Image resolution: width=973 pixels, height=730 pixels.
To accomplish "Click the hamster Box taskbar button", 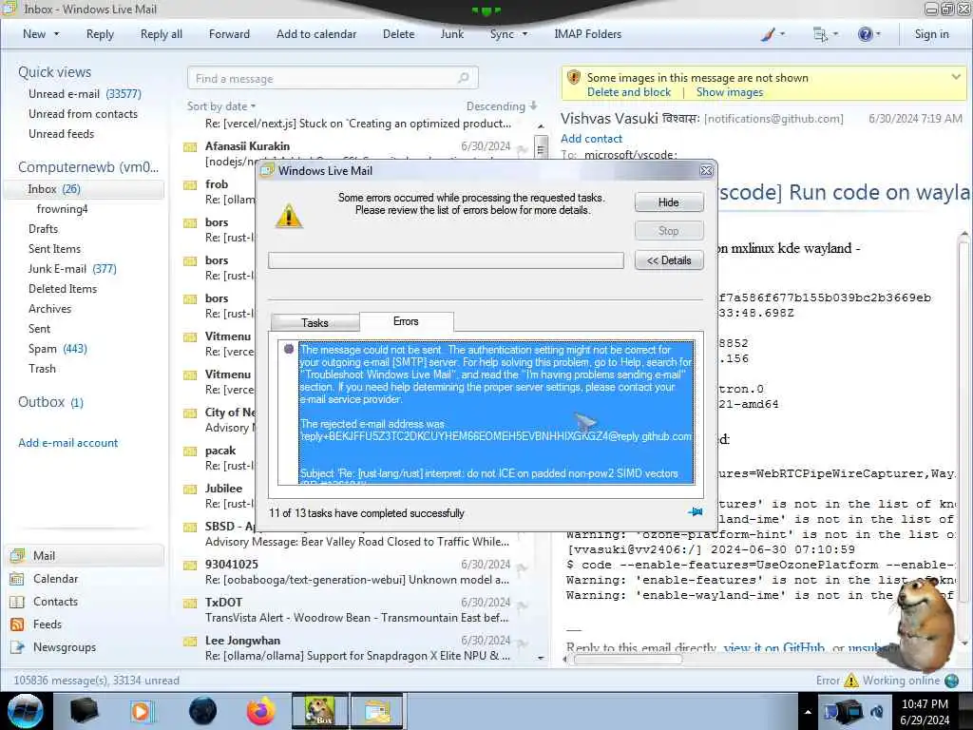I will coord(318,711).
